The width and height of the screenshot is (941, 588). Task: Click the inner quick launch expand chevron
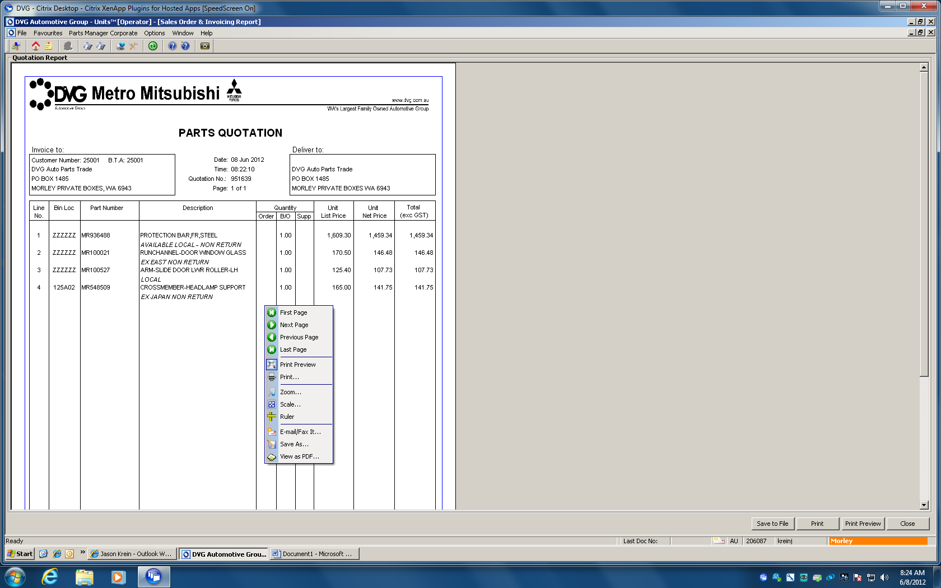(x=83, y=552)
